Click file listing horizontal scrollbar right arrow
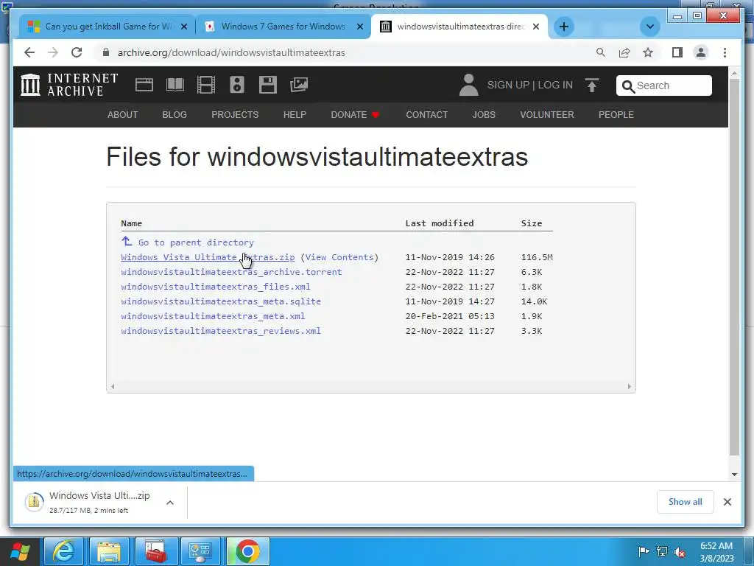 tap(629, 386)
